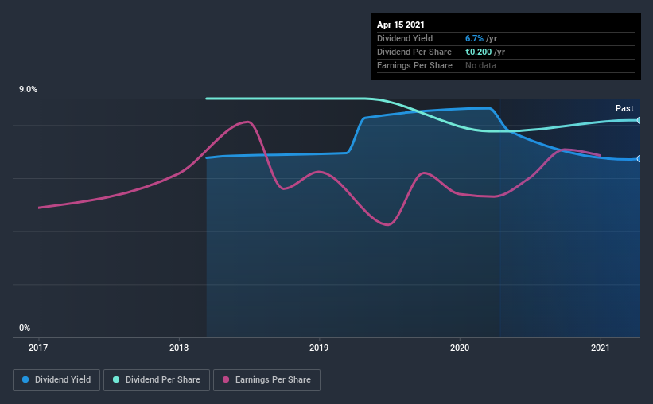Click the €0.200 dividend per share value
653x404 pixels.
click(x=479, y=52)
